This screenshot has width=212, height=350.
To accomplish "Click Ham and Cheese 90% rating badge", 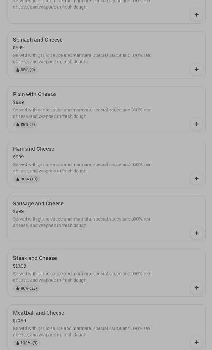I will click(x=27, y=179).
